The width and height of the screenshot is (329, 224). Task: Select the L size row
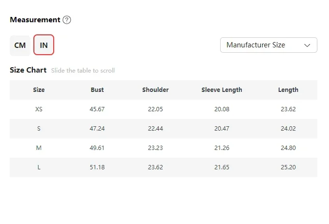pos(39,167)
